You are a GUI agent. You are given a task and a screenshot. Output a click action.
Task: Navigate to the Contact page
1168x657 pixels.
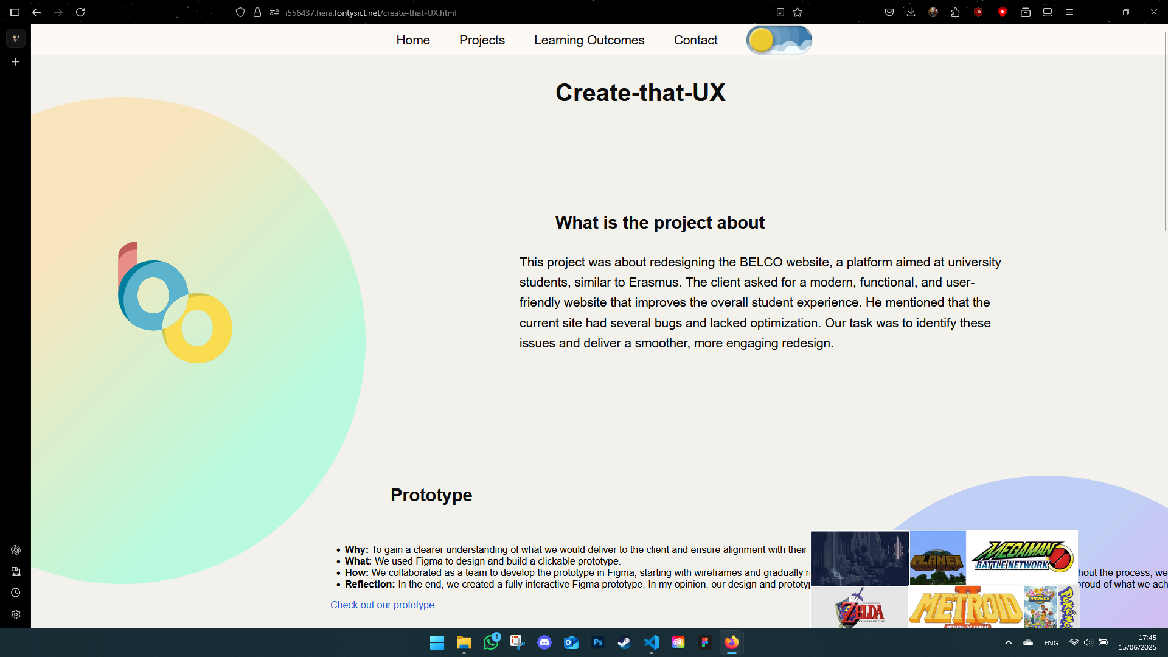(x=695, y=40)
